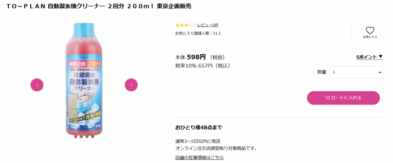Open the 店舗の在庫情報はこちら link
393x163 pixels.
click(199, 157)
